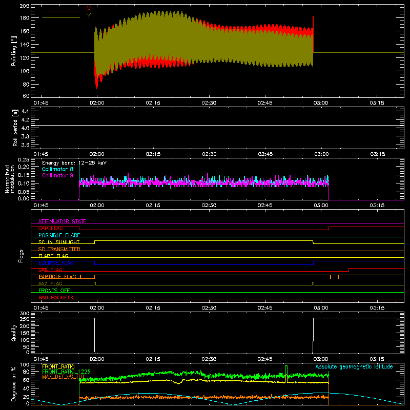The width and height of the screenshot is (410, 410).
Task: Click the PARTICLE_FLAG label
Action: click(x=57, y=277)
